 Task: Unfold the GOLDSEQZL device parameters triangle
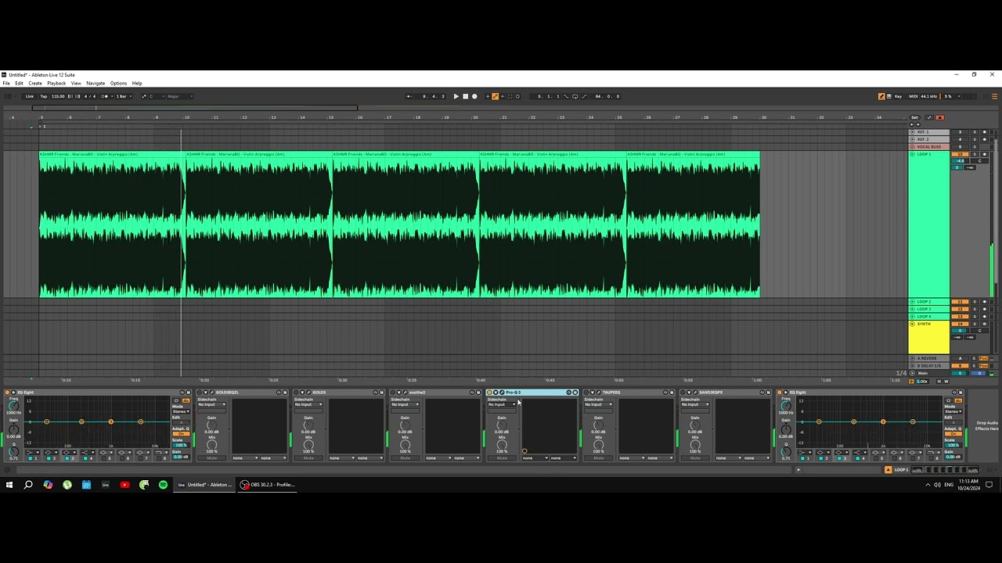[x=205, y=393]
